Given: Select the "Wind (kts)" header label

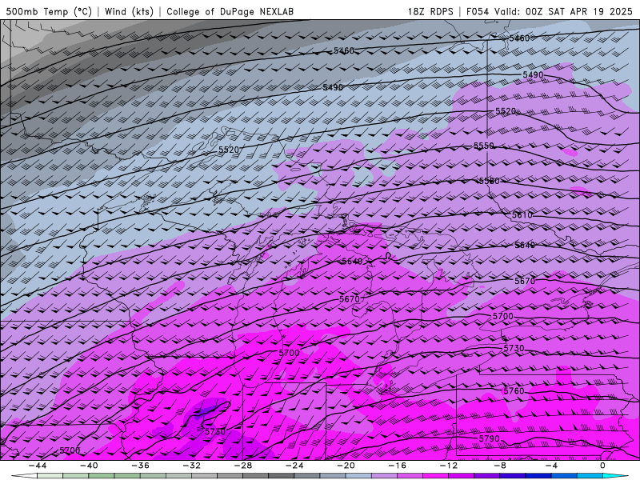Looking at the screenshot, I should point(129,11).
